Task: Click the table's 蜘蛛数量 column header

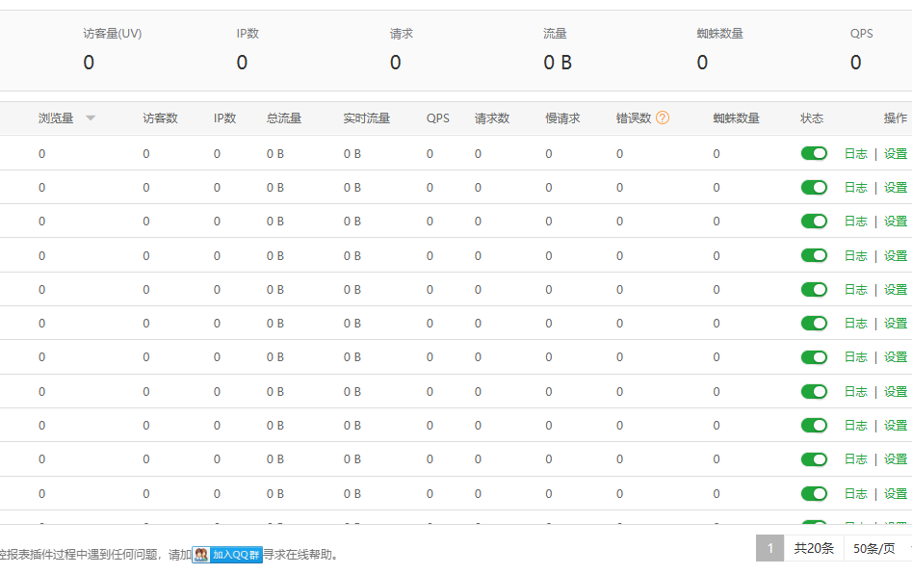Action: [737, 118]
